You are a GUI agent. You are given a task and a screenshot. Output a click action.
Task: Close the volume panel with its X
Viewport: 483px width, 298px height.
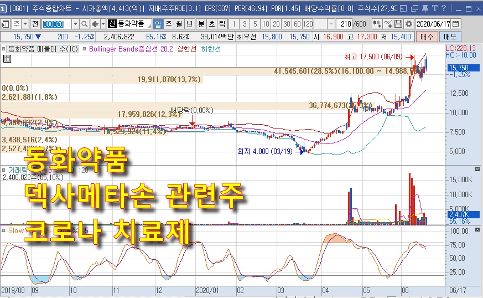(477, 169)
